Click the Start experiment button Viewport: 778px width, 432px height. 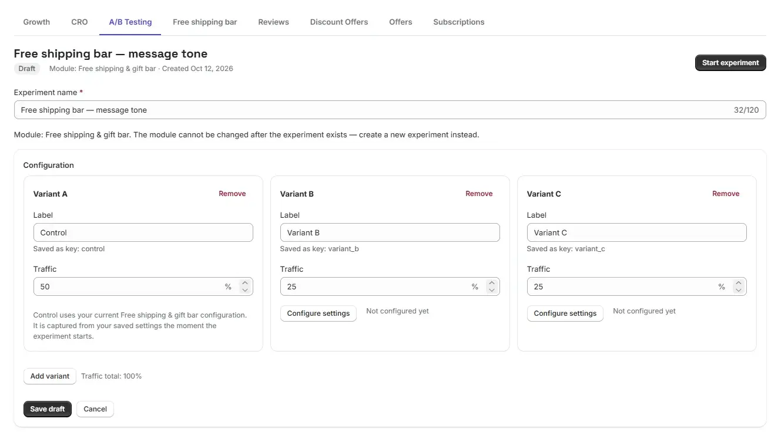click(730, 63)
